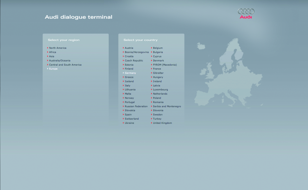The image size is (308, 190).
Task: Select Ireland
Action: coord(157,81)
